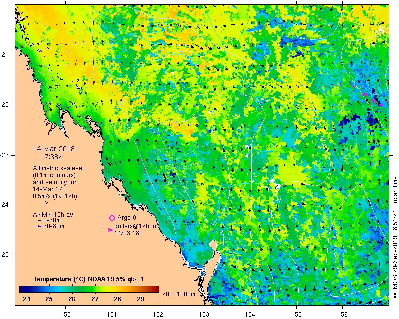Click the 0.5m/s velocity scale arrow
The height and width of the screenshot is (319, 399).
click(x=43, y=203)
